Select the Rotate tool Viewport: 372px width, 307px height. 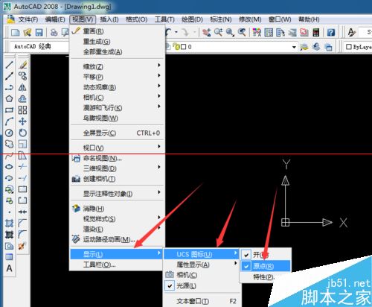[22, 133]
